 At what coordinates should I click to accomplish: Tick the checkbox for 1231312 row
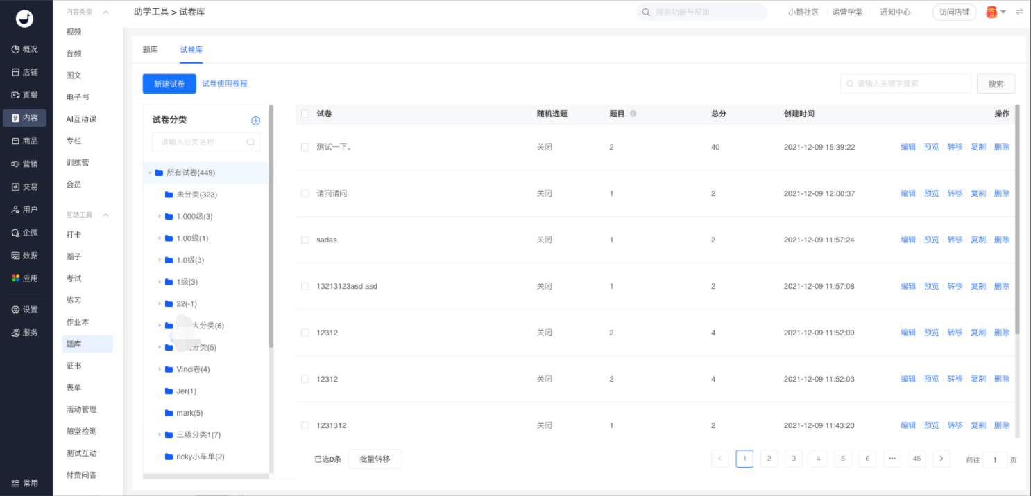(305, 425)
